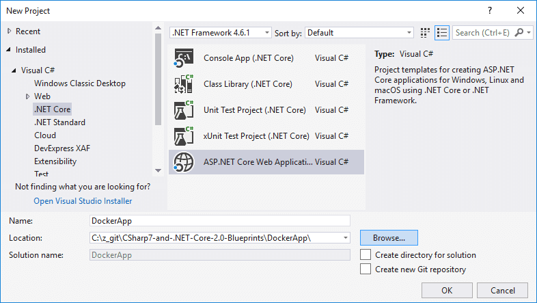The width and height of the screenshot is (537, 303).
Task: Select Unit Test Project (.NET Core) text
Action: pos(255,110)
